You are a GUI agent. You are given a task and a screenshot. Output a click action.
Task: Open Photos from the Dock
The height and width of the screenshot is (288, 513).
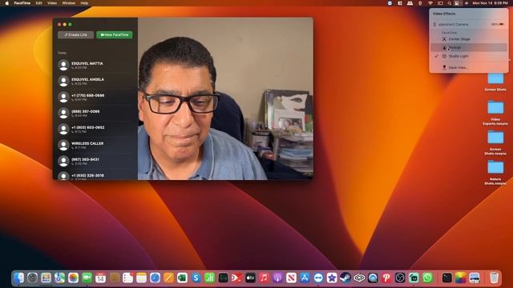(73, 278)
